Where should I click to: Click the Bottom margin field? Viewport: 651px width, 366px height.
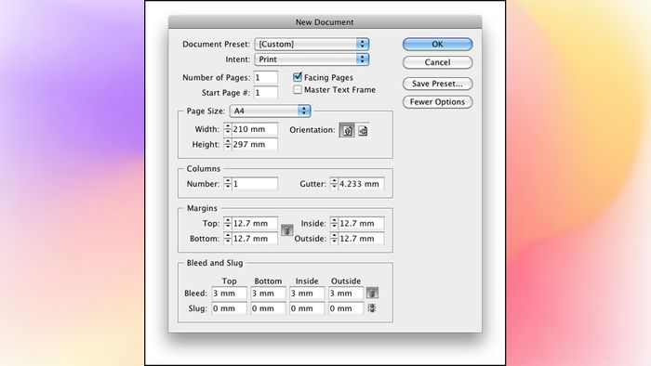coord(255,239)
